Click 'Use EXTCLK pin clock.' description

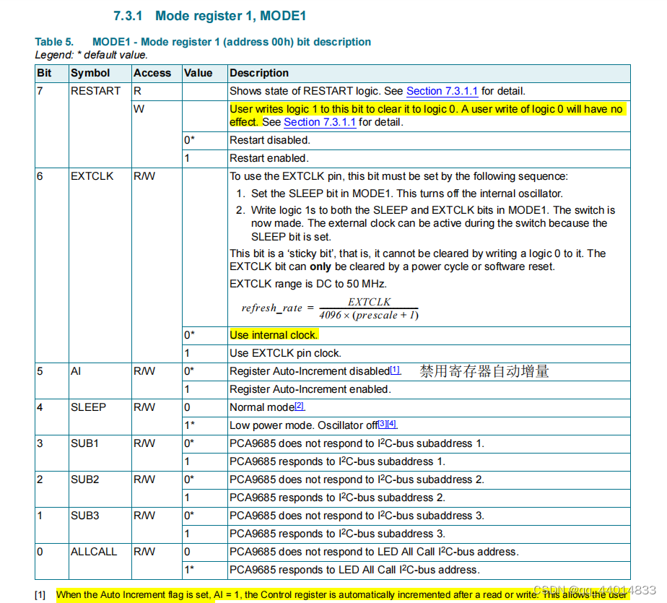click(285, 353)
